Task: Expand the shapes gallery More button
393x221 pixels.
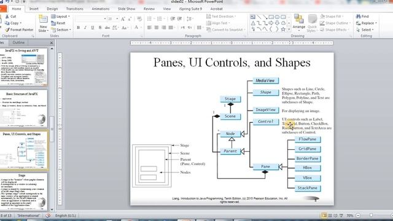Action: tap(289, 29)
